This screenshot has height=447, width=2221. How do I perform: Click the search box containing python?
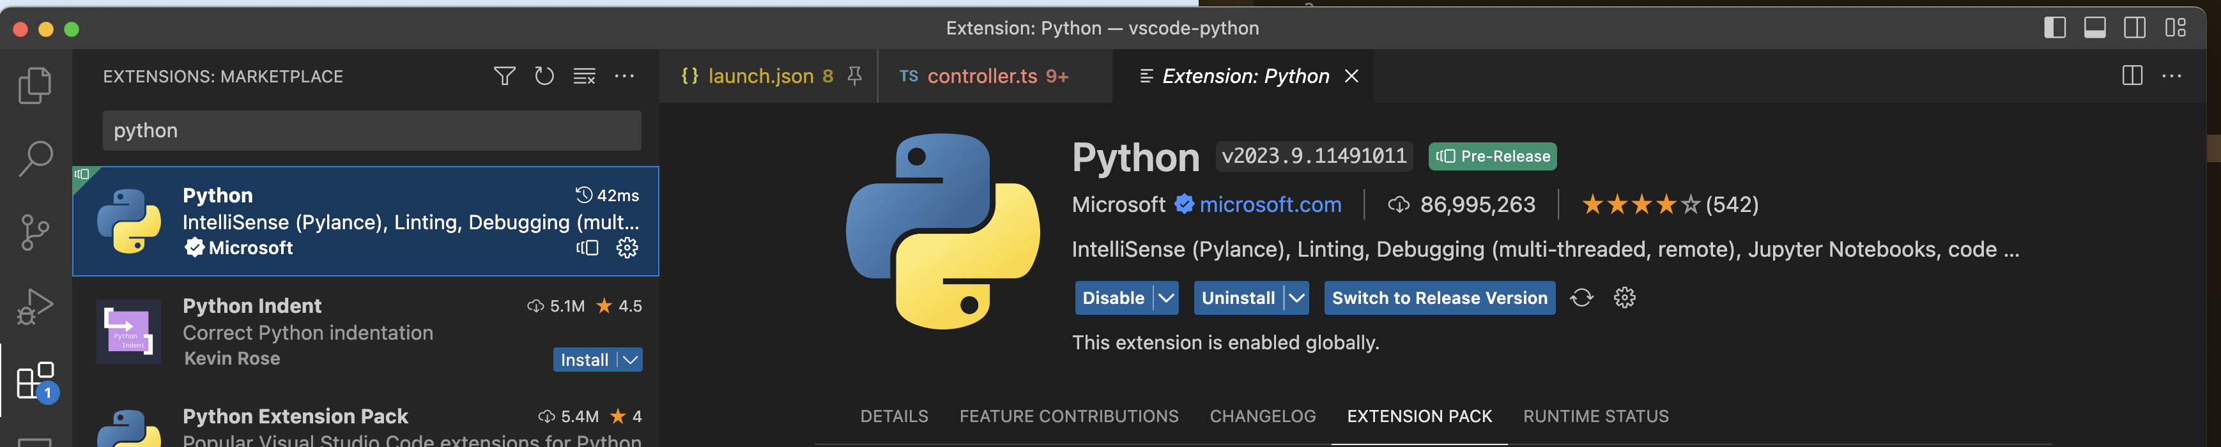tap(372, 130)
